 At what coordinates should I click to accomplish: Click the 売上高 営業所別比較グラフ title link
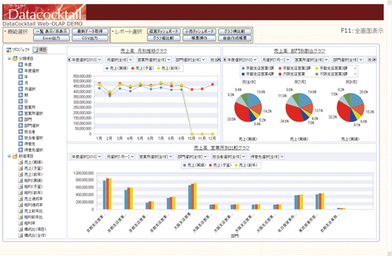[222, 148]
